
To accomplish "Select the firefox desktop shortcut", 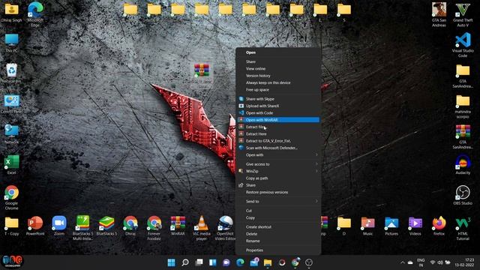I will click(439, 226).
